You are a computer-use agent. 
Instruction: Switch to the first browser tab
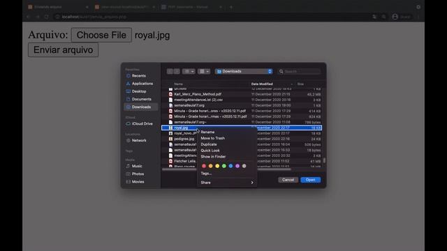click(59, 7)
